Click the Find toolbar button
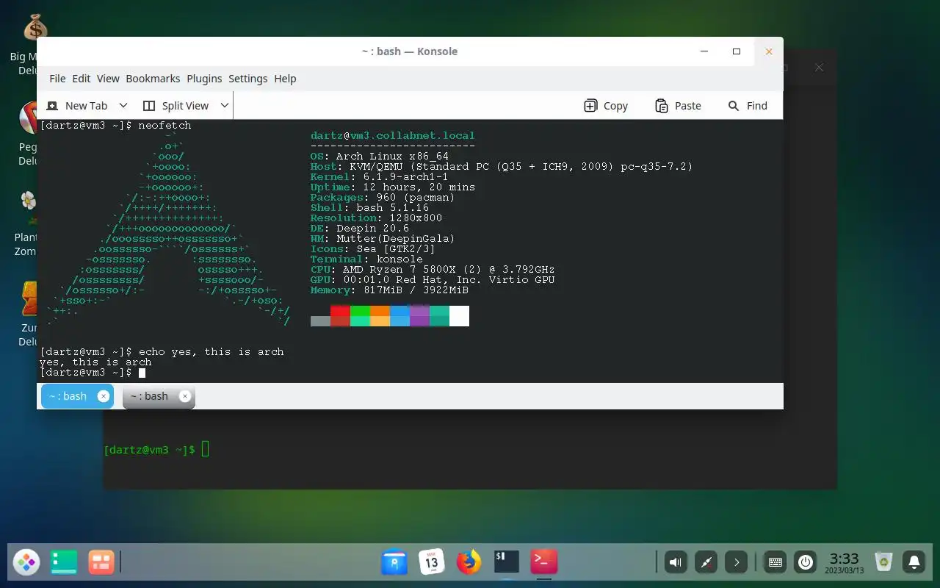This screenshot has width=940, height=588. pos(748,106)
